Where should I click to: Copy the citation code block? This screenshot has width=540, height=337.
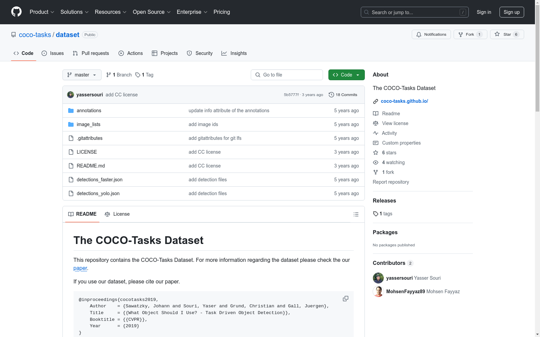point(346,299)
